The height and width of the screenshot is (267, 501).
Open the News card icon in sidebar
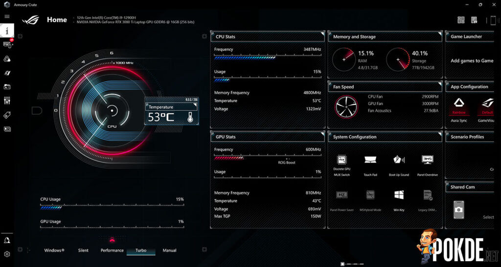point(7,129)
